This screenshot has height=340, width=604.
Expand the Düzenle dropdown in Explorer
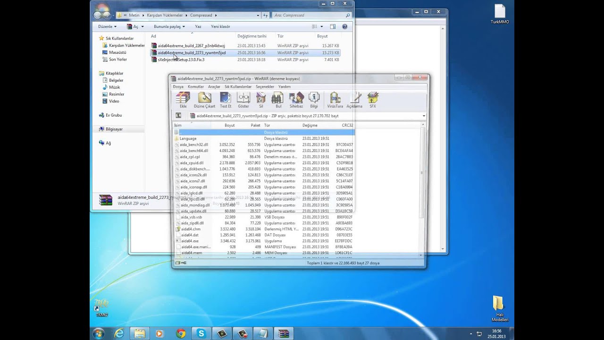tap(107, 26)
